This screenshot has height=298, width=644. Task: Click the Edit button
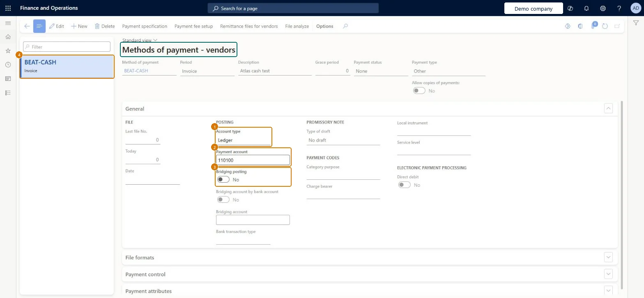point(57,26)
